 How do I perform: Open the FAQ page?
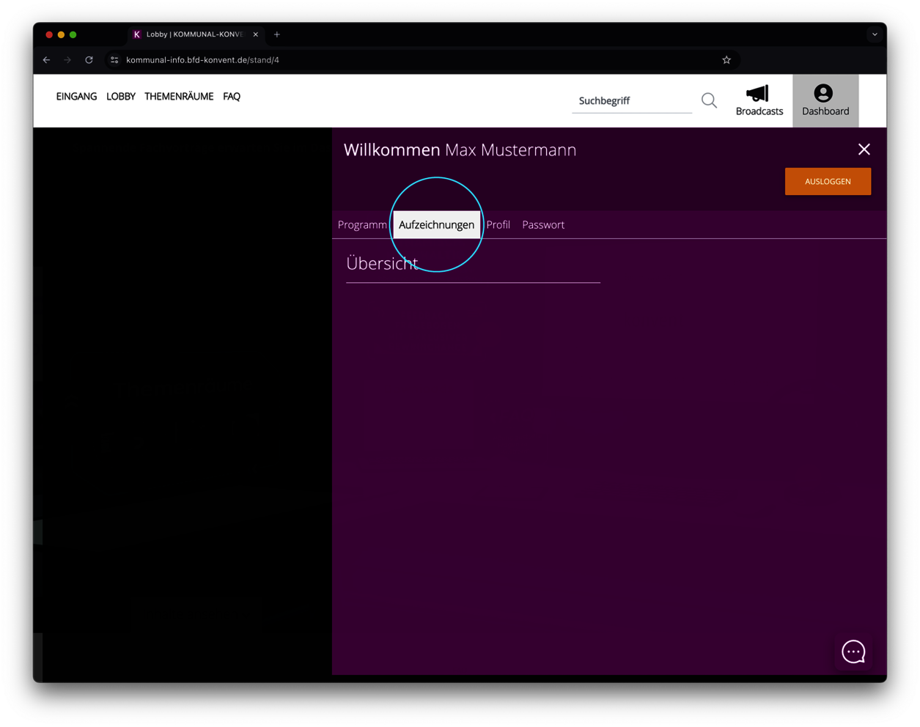point(232,97)
